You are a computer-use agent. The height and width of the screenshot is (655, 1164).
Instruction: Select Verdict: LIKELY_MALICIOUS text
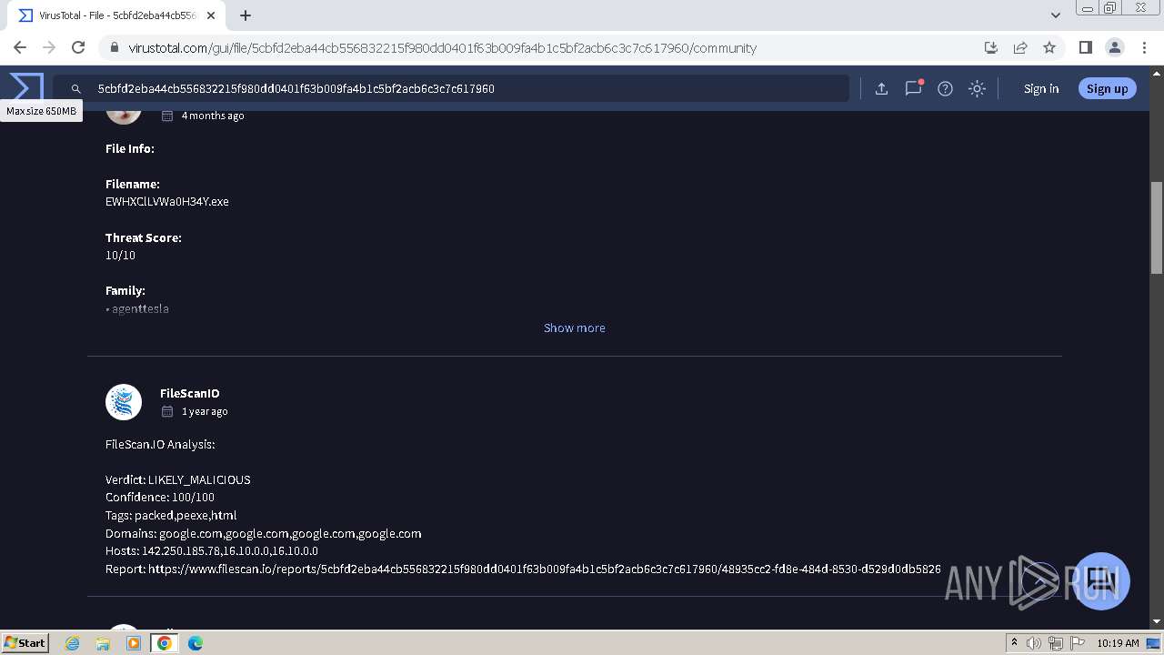pyautogui.click(x=178, y=479)
